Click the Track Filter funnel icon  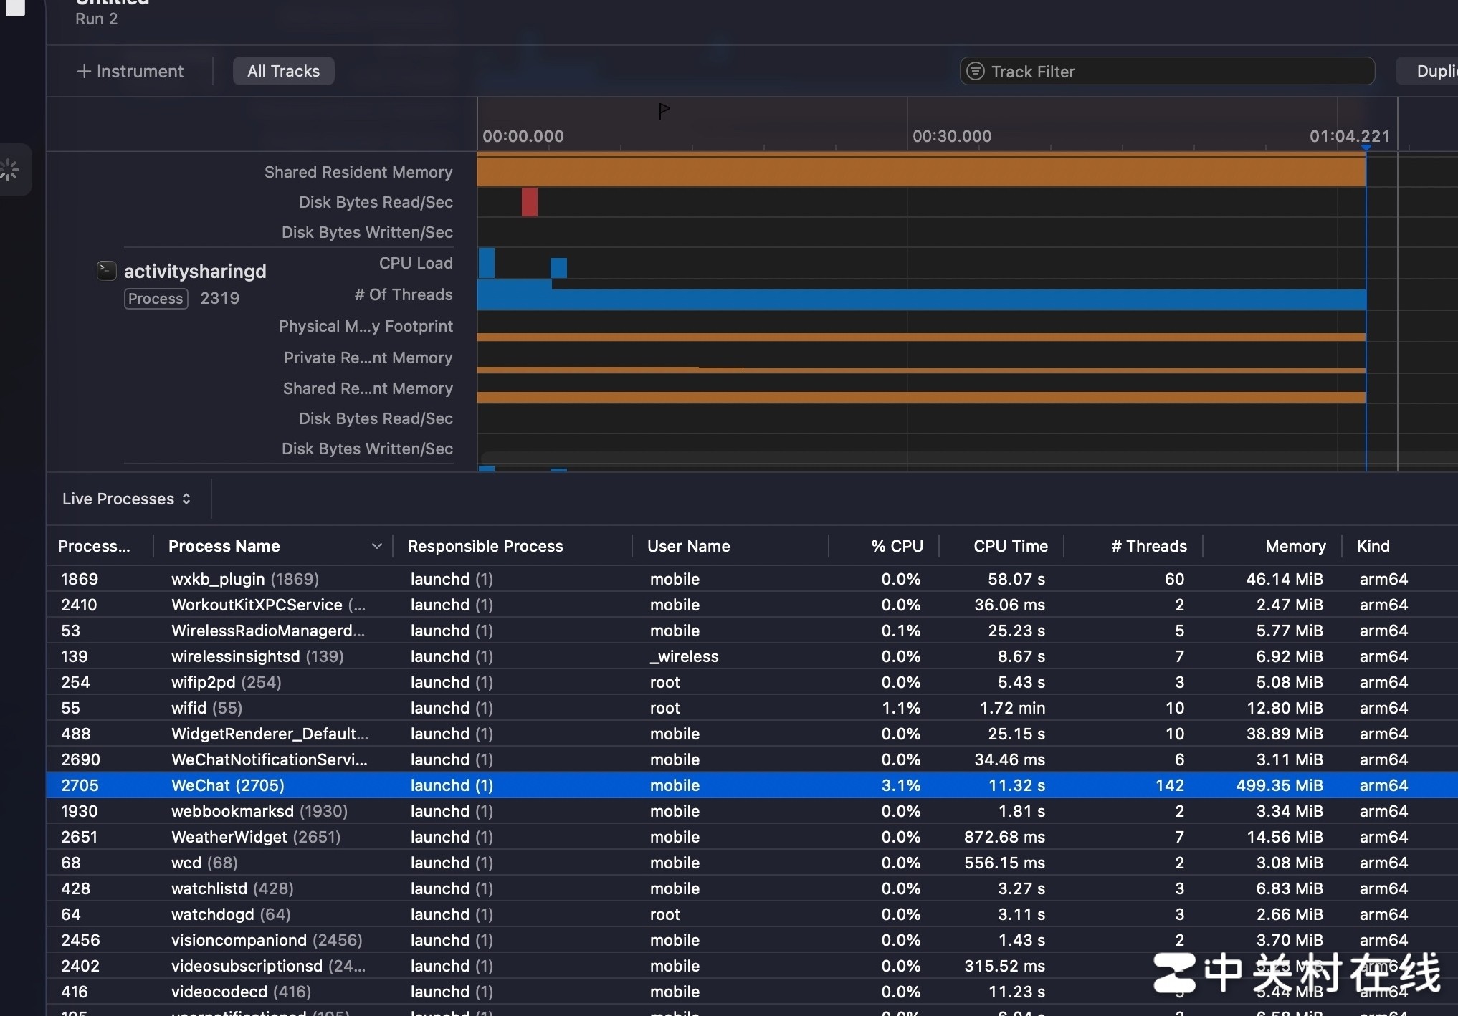(975, 72)
